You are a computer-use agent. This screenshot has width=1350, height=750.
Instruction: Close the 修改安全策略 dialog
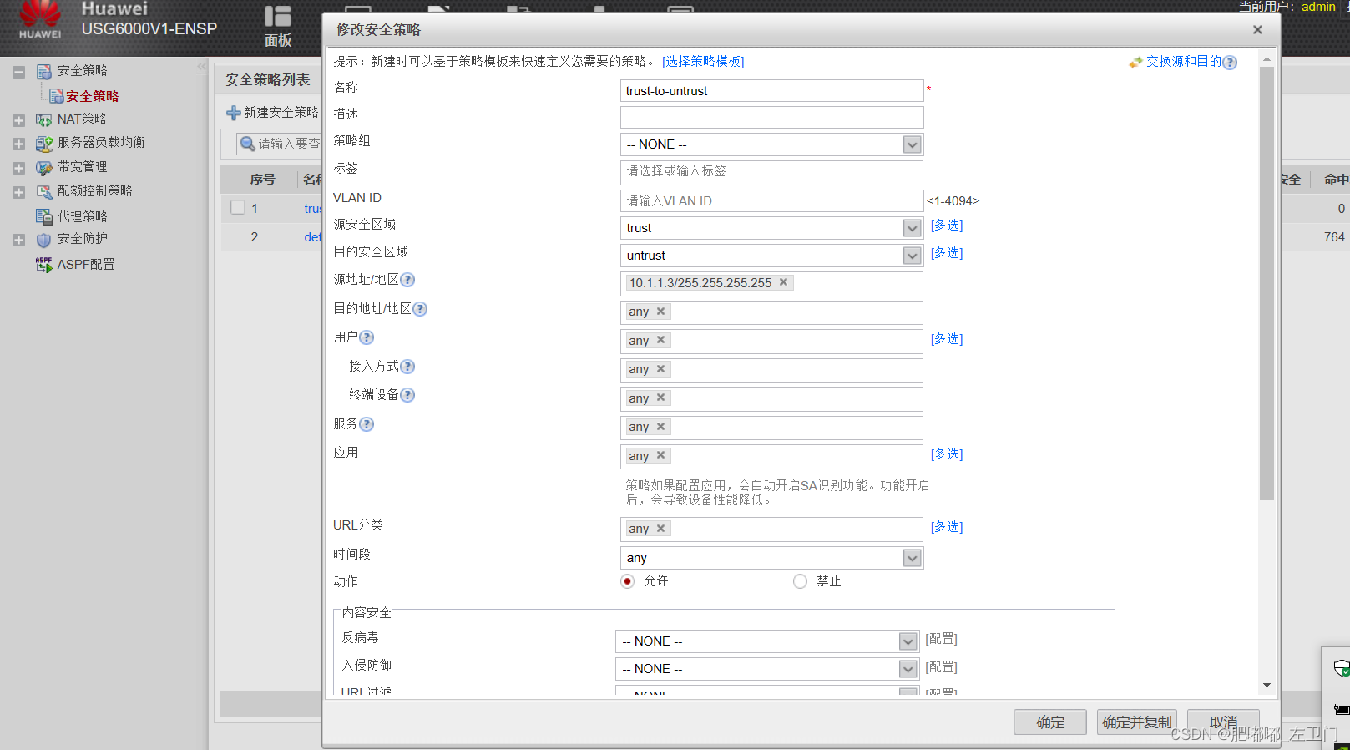pos(1257,30)
